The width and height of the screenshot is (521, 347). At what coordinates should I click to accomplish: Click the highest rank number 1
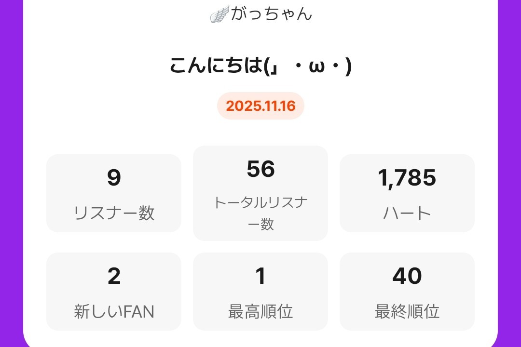pos(260,276)
